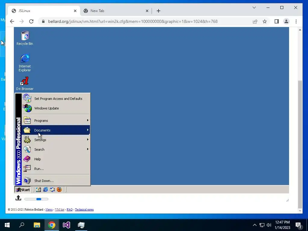
Task: Open the Windows 10 Start button
Action: pos(7,225)
